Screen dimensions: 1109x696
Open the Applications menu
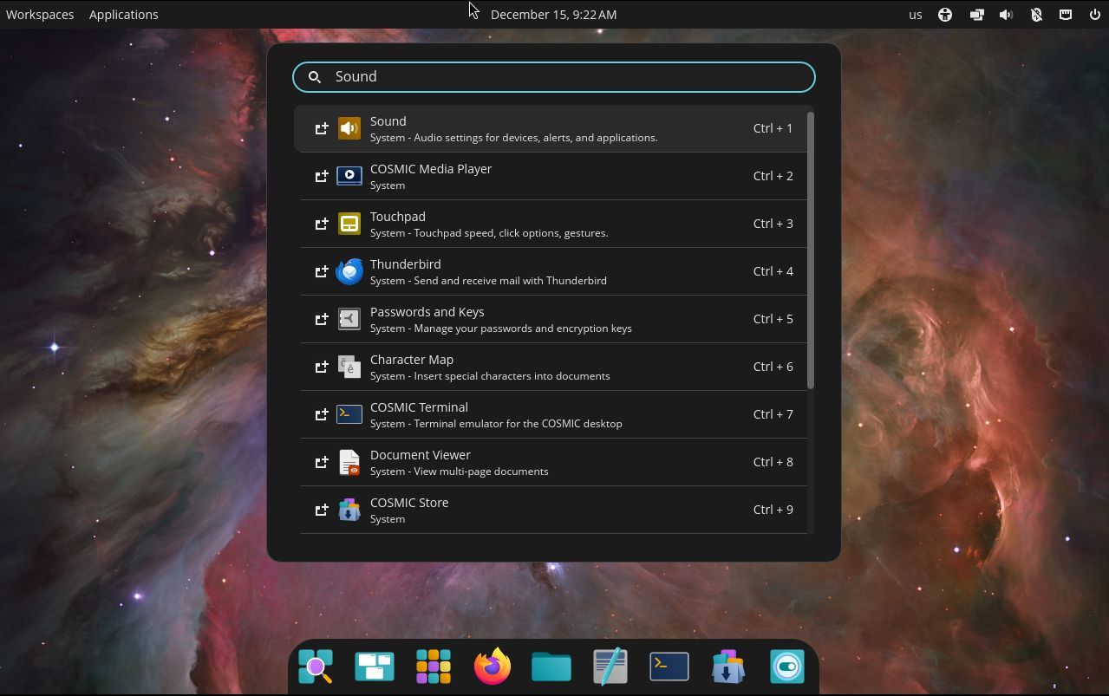click(x=123, y=14)
